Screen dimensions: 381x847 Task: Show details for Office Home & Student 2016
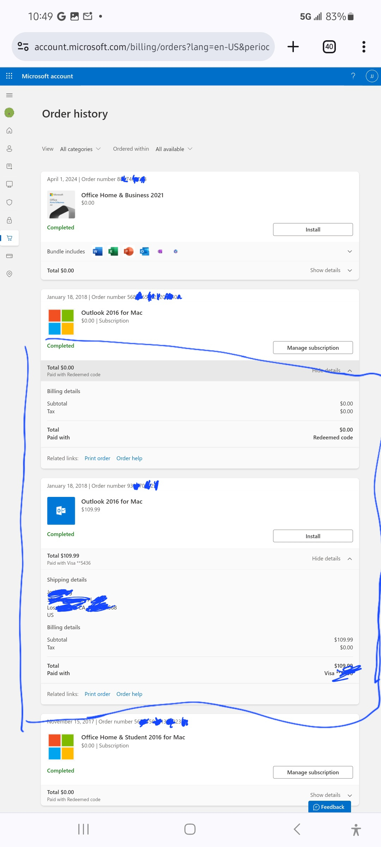coord(331,795)
